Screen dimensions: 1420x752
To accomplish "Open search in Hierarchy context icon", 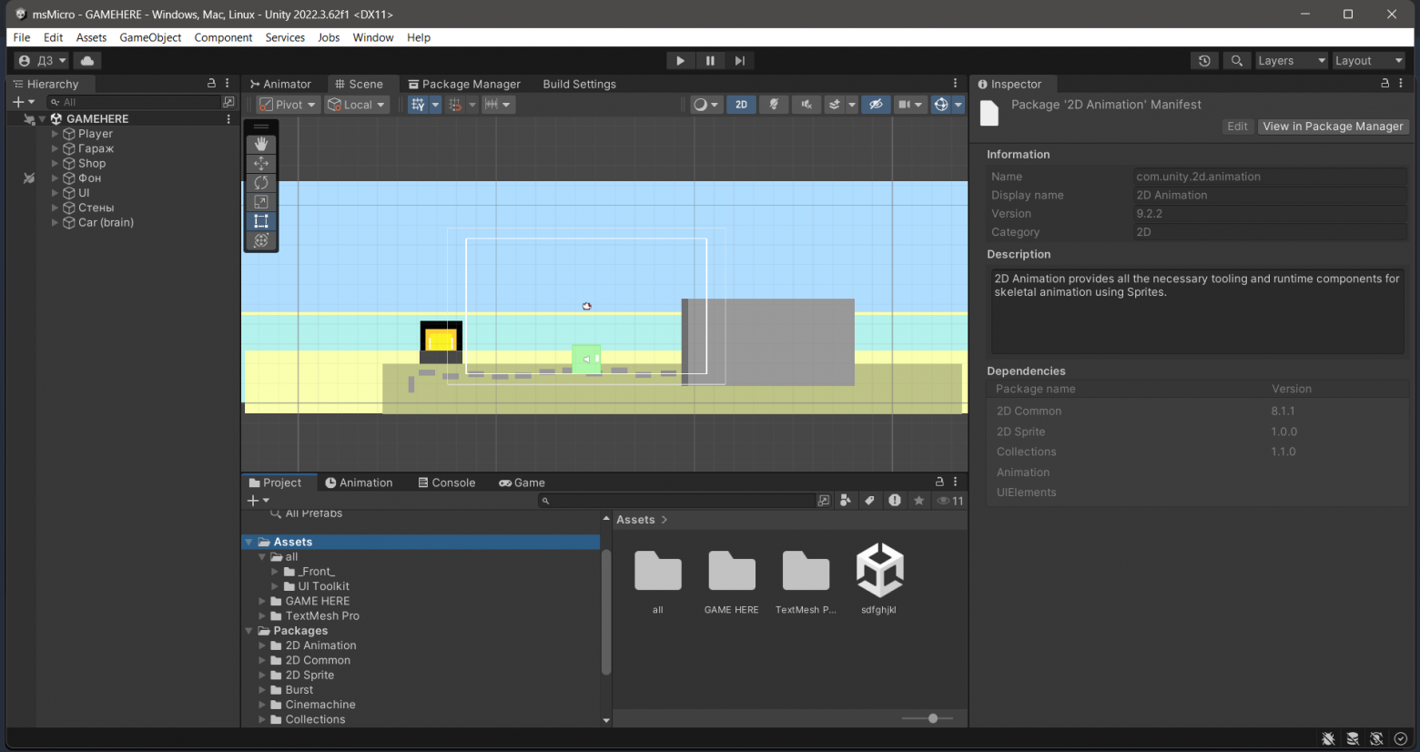I will 228,102.
